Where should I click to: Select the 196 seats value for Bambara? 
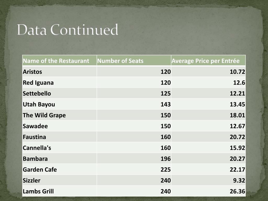(165, 159)
